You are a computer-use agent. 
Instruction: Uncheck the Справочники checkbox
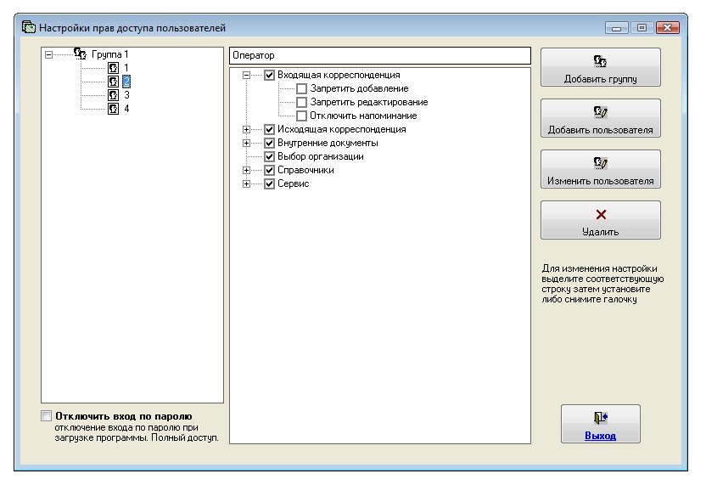point(269,171)
